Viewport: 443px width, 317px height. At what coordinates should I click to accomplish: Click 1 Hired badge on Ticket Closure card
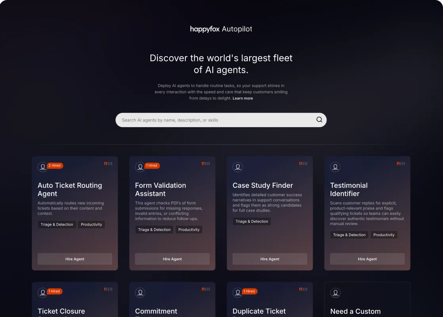(x=55, y=291)
